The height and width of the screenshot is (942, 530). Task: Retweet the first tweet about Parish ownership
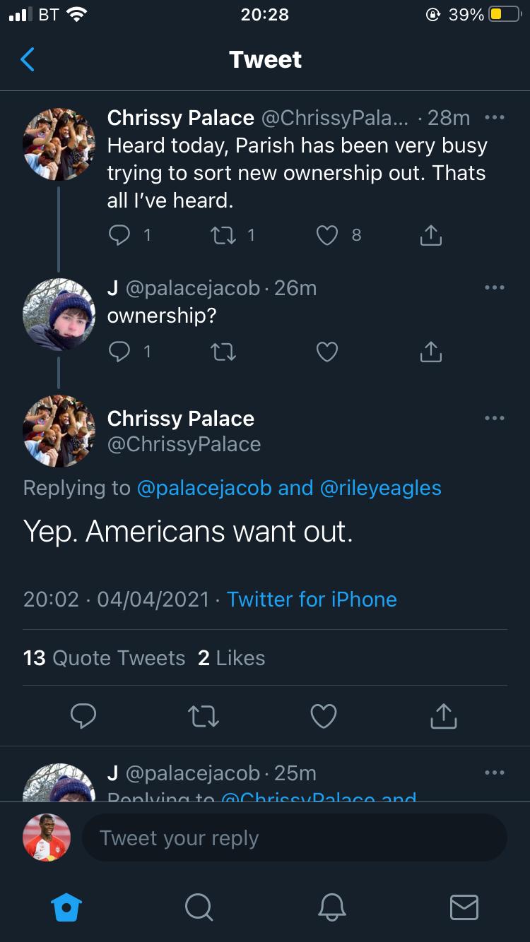225,235
